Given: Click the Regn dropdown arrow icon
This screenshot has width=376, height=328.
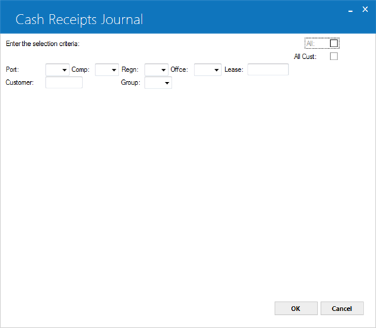Looking at the screenshot, I should [163, 70].
